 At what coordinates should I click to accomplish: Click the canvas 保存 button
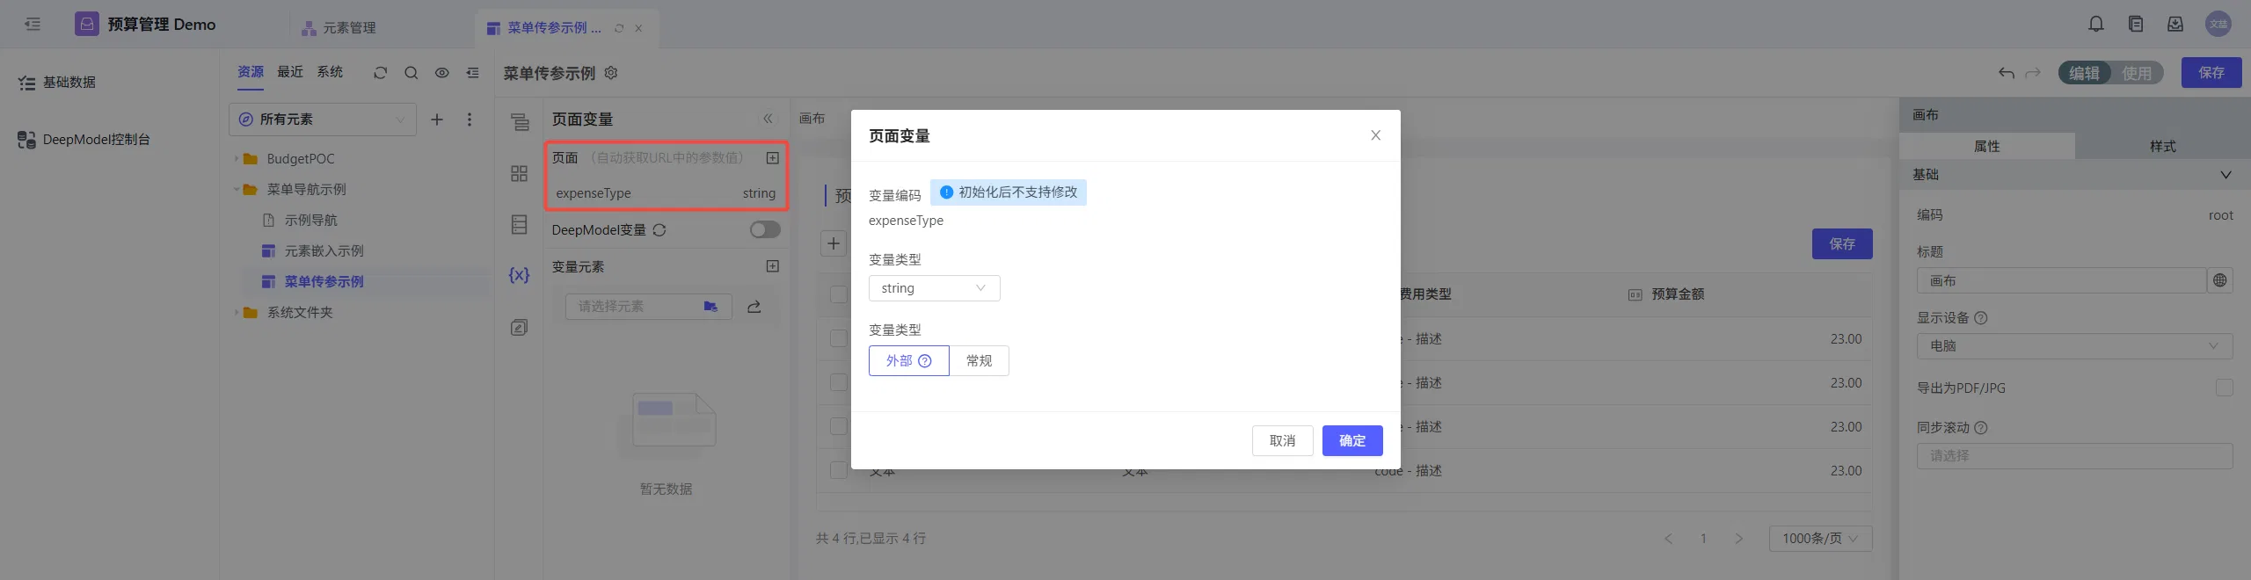1842,244
